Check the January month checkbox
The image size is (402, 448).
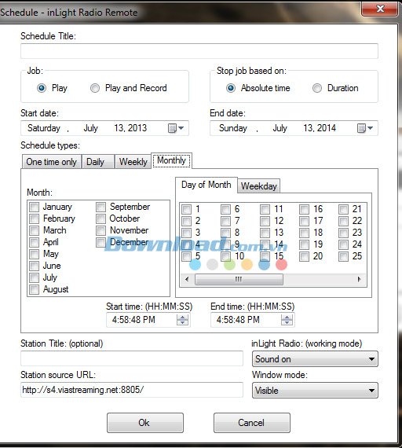tap(35, 207)
